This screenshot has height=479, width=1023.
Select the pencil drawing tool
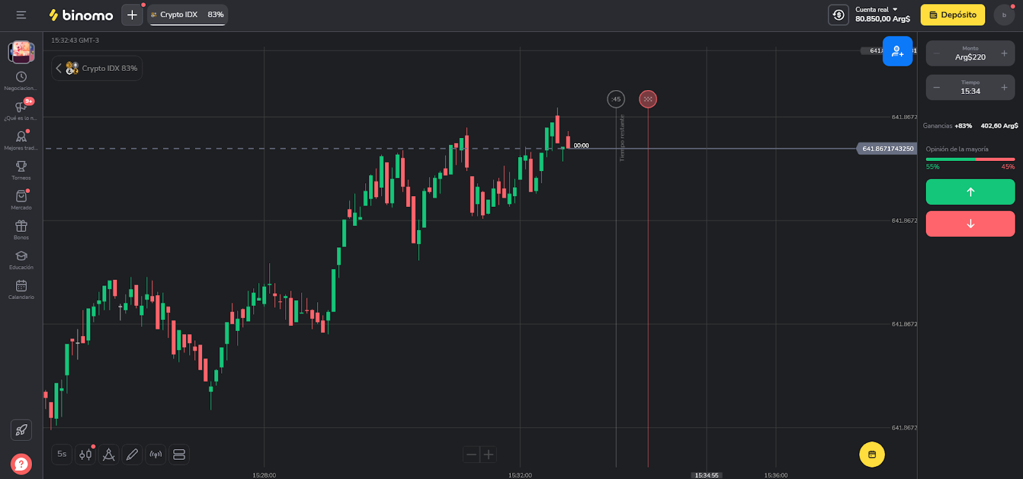tap(132, 455)
